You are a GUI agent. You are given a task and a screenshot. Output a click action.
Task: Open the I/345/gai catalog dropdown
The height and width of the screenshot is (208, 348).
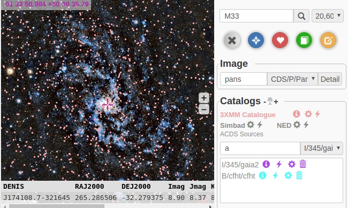pos(322,148)
